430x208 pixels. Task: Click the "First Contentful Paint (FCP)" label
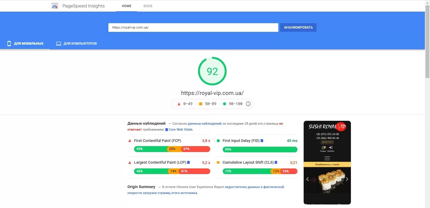(158, 141)
